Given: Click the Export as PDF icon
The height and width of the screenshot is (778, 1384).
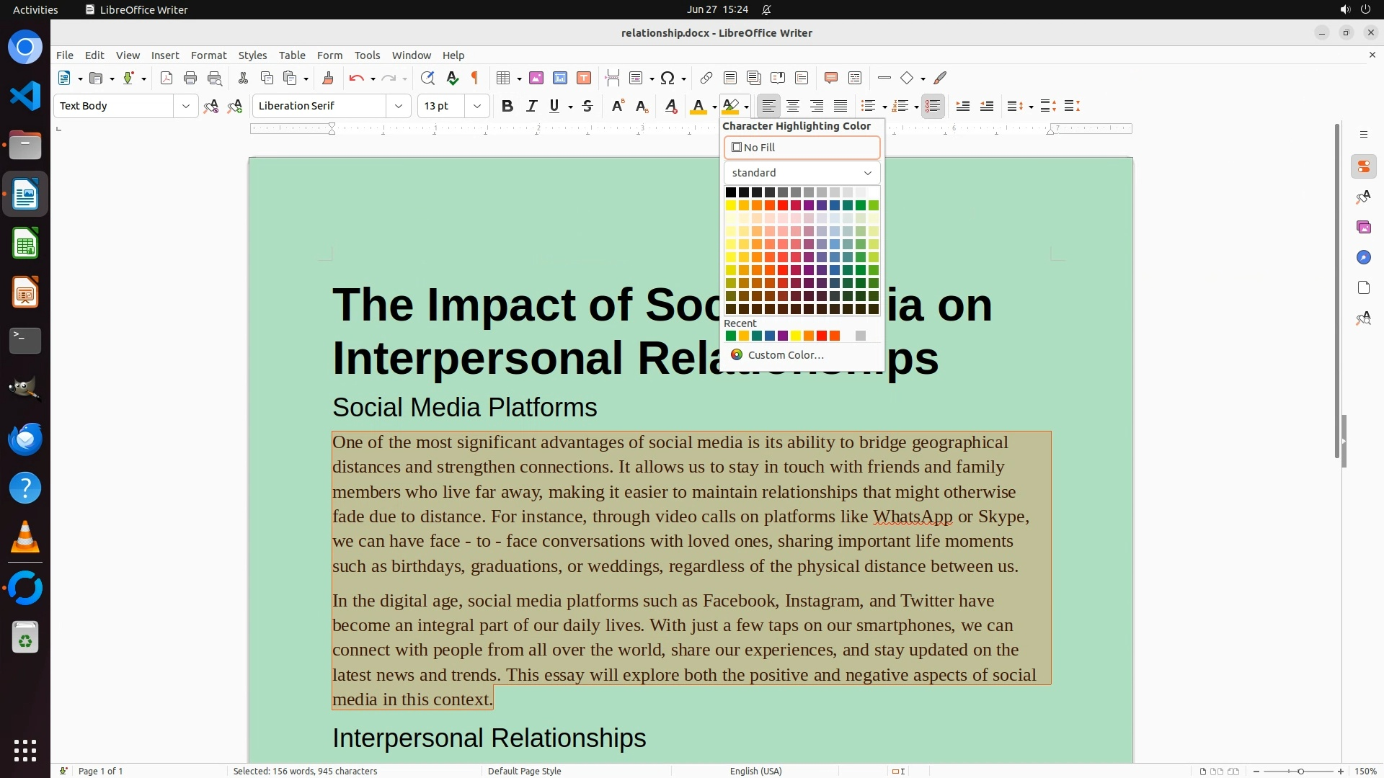Looking at the screenshot, I should [167, 78].
